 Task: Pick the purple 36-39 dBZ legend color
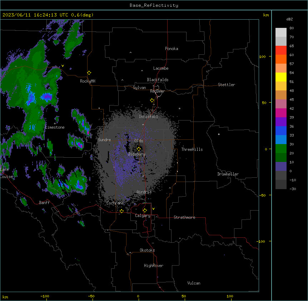281,122
